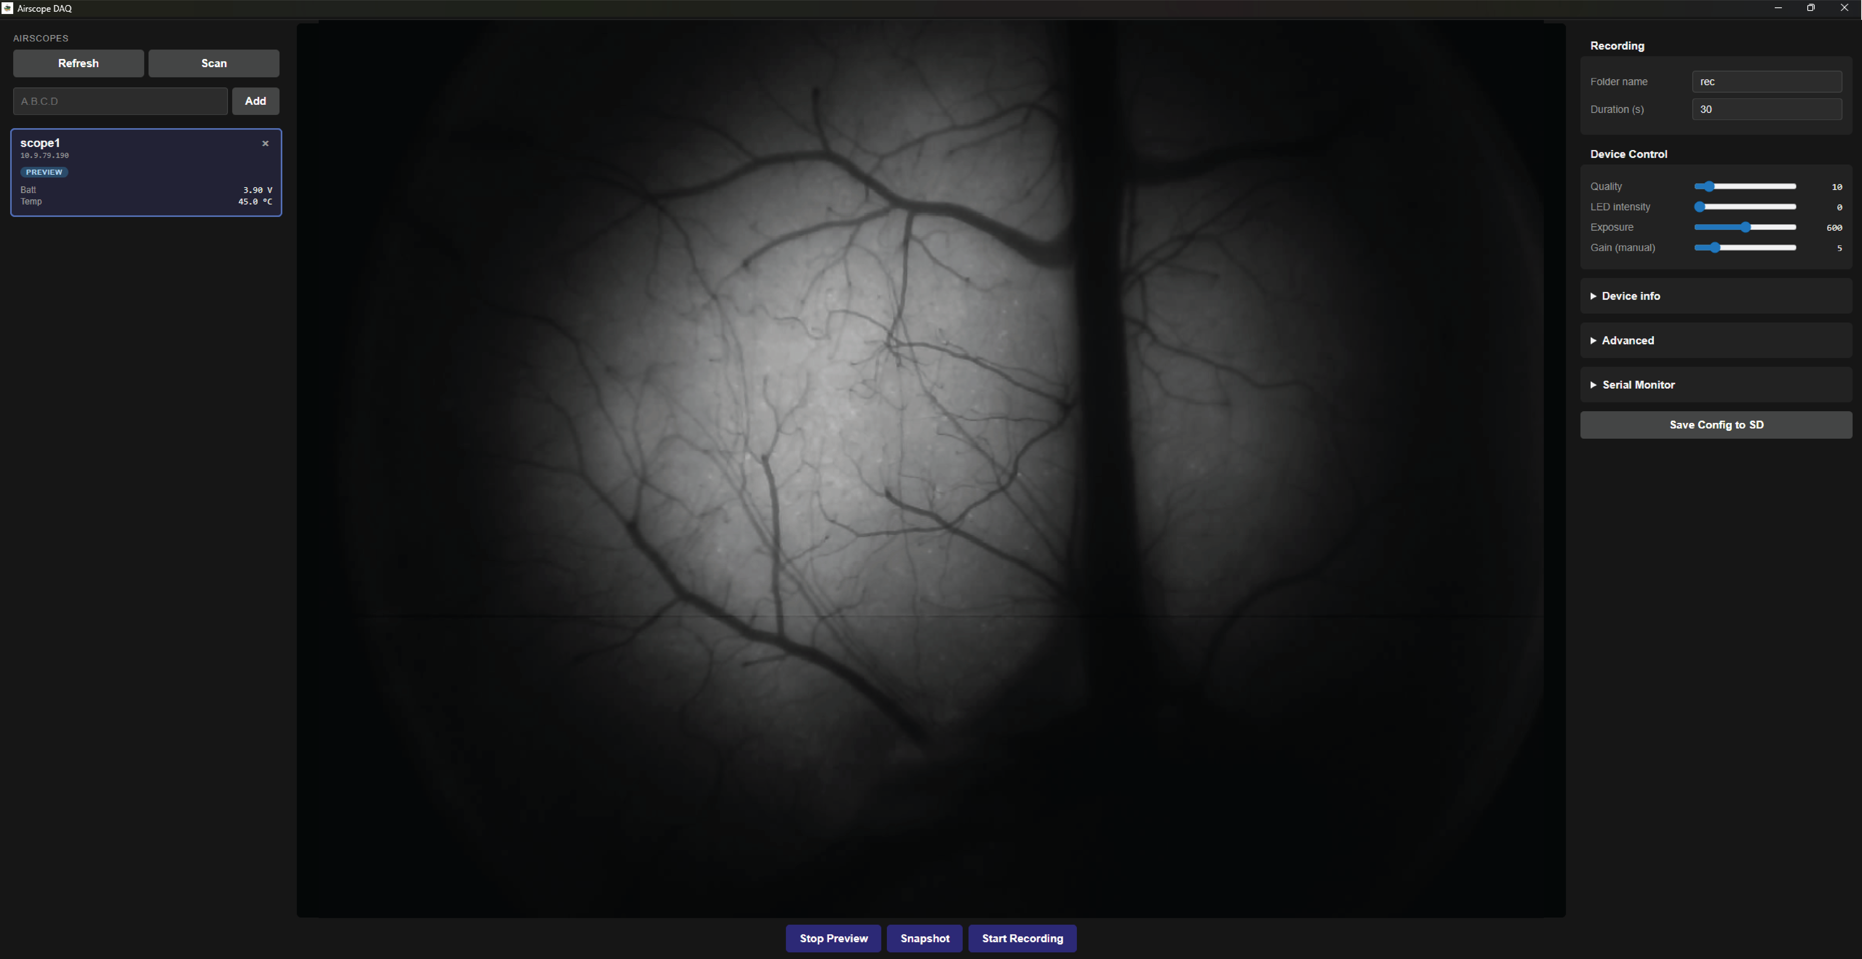Adjust the Gain (manual) slider
This screenshot has width=1862, height=959.
point(1745,247)
